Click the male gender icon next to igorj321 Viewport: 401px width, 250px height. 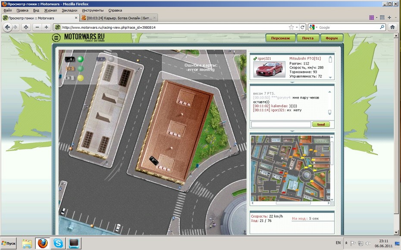tap(255, 59)
